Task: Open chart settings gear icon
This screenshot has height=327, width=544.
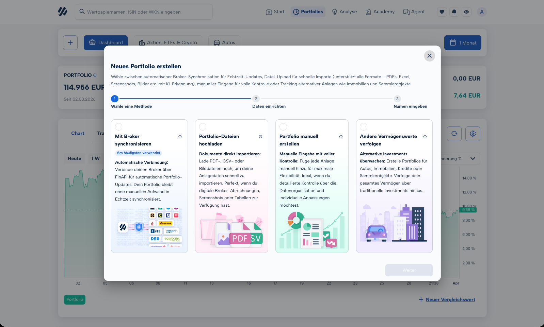Action: 473,134
